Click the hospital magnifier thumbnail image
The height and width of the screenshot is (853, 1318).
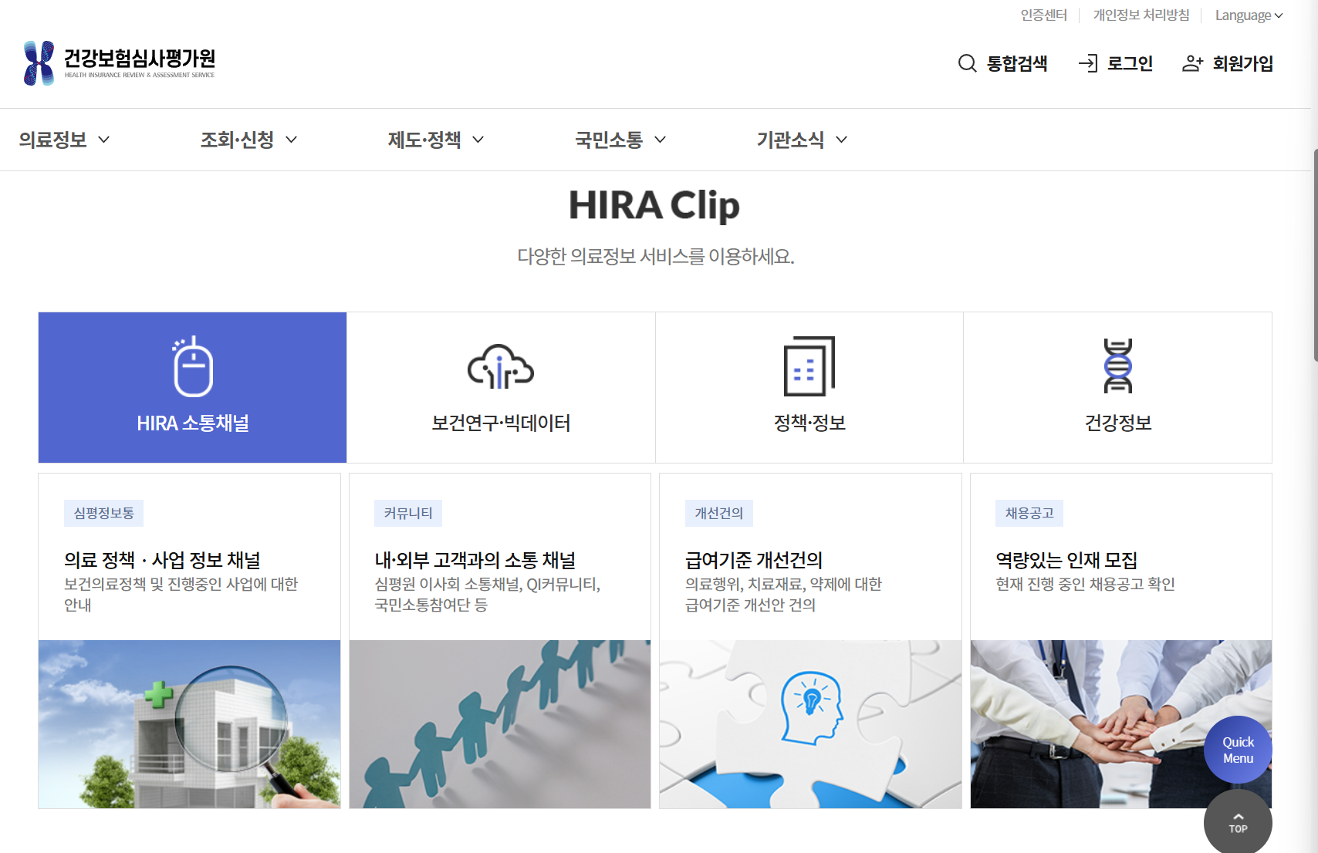[189, 724]
